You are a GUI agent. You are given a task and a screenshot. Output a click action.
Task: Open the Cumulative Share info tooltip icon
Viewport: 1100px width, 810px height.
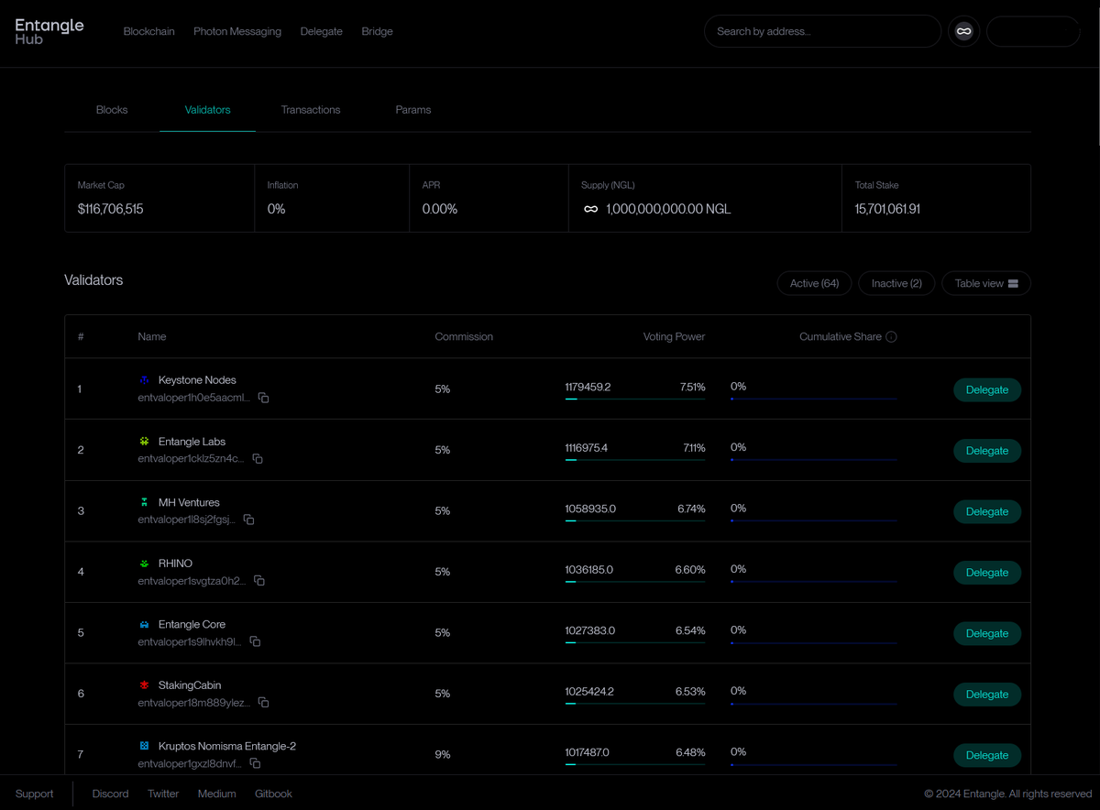pyautogui.click(x=891, y=337)
